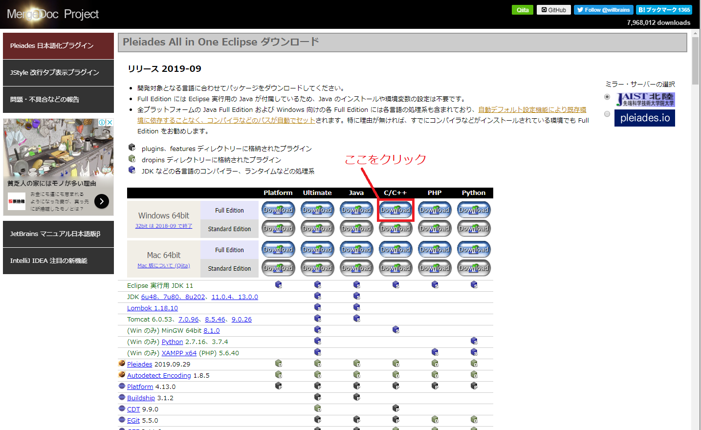Screen dimensions: 701x430
Task: Click the MergeDoc Project logo
Action: coord(53,14)
